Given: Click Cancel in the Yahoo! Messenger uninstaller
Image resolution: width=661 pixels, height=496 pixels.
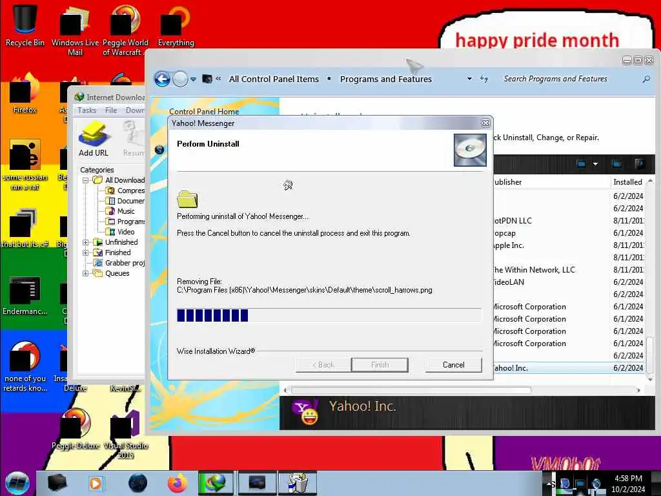Looking at the screenshot, I should pyautogui.click(x=454, y=365).
